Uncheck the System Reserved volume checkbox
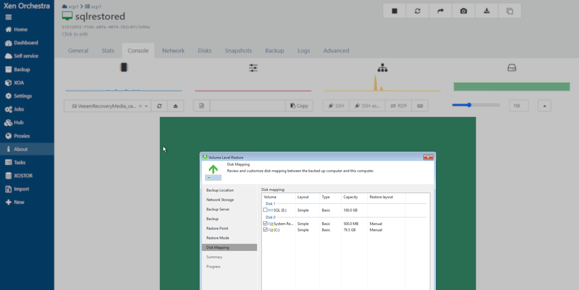The height and width of the screenshot is (290, 579). point(265,223)
